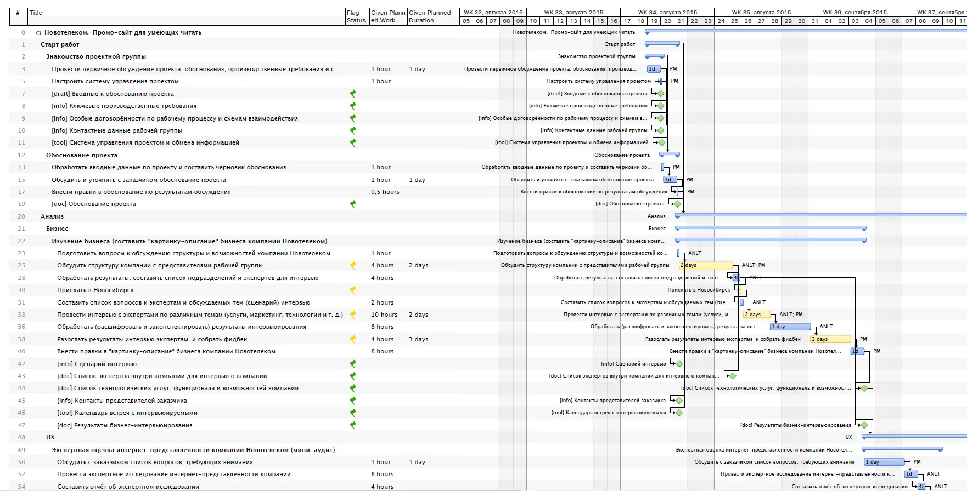Click WK 36, сентября 2015 timeline header
The height and width of the screenshot is (491, 967).
[855, 12]
